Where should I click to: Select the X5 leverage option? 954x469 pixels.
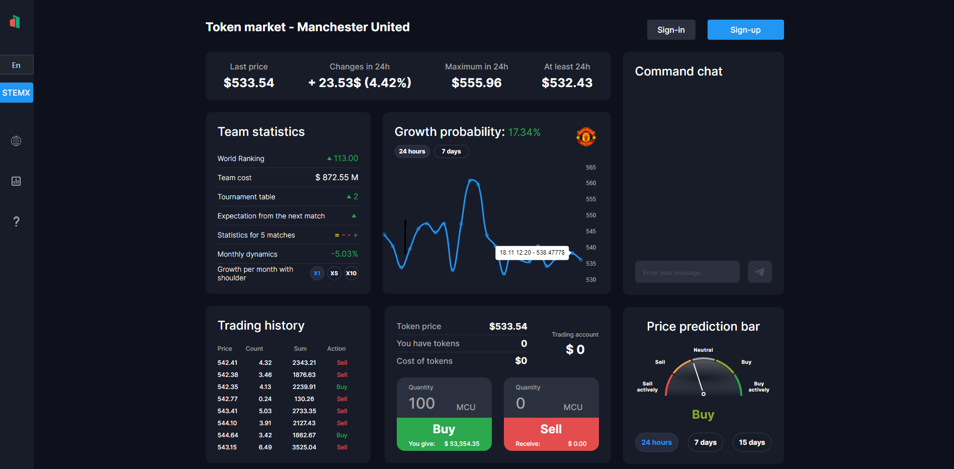(334, 273)
